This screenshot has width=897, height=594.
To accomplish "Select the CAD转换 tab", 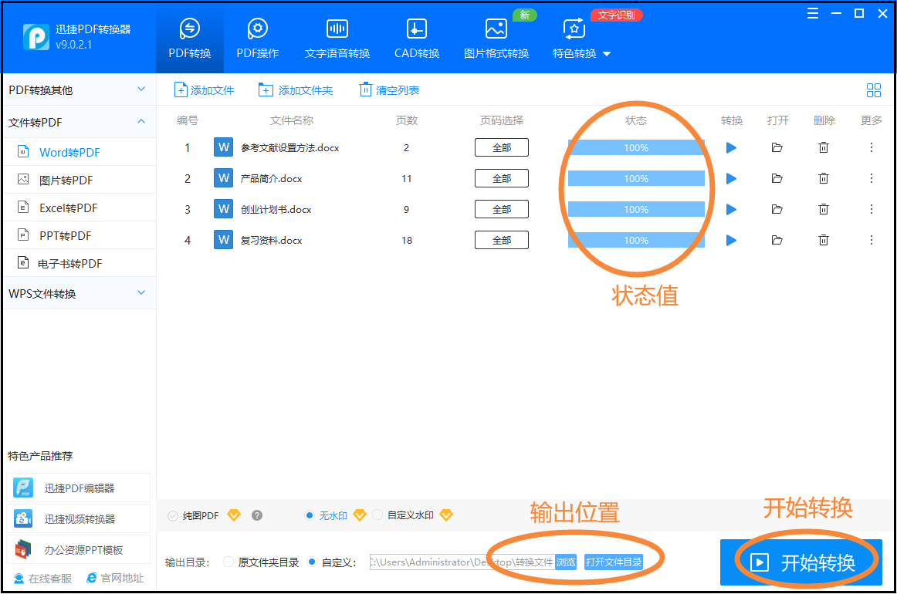I will pyautogui.click(x=417, y=39).
